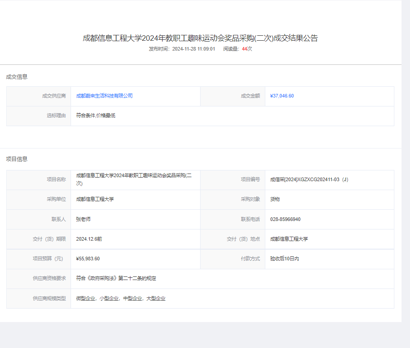Click the 项目信息 section heading
This screenshot has height=348, width=410.
(x=17, y=159)
